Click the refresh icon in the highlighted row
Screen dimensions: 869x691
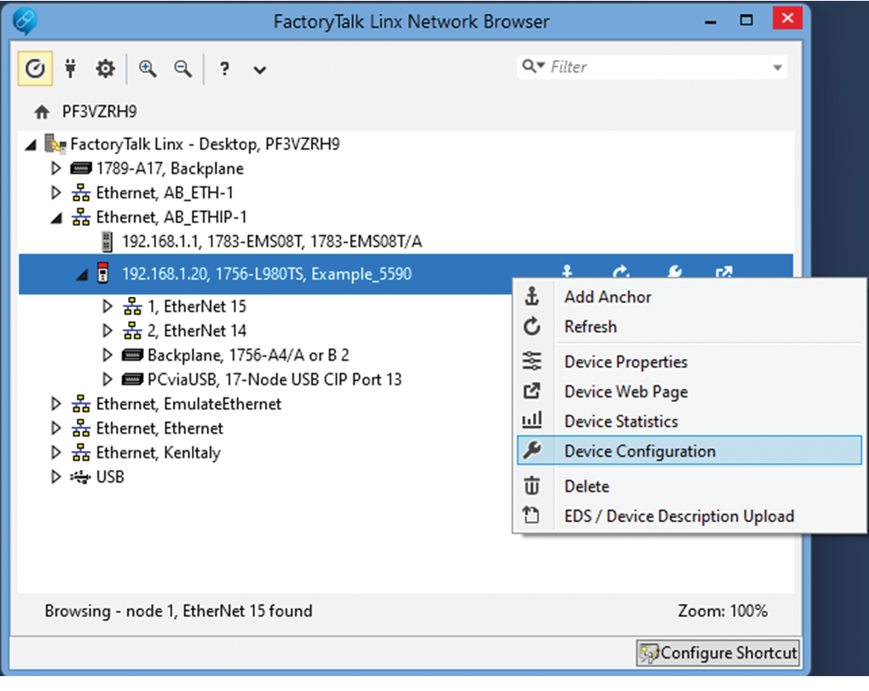[621, 272]
